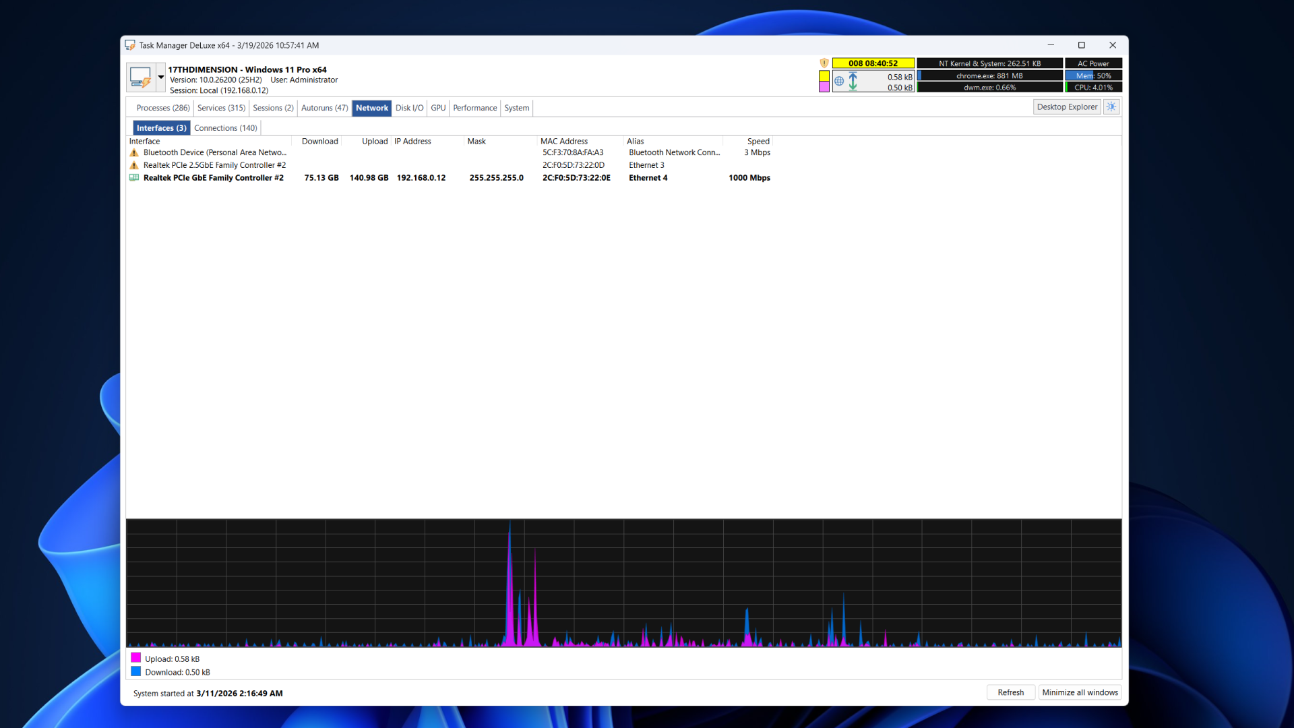Open the Processes (286) tab
This screenshot has width=1294, height=728.
pyautogui.click(x=163, y=108)
